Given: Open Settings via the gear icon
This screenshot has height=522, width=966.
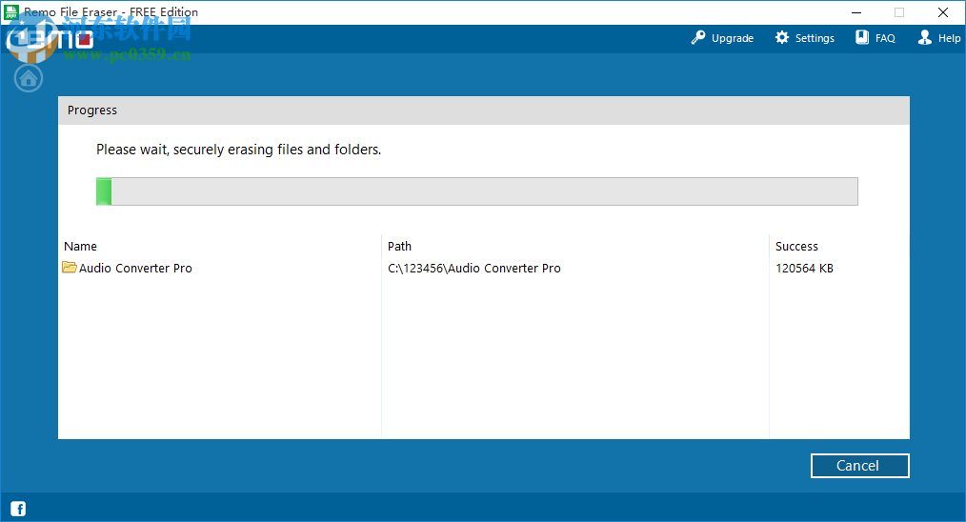Looking at the screenshot, I should pyautogui.click(x=782, y=37).
